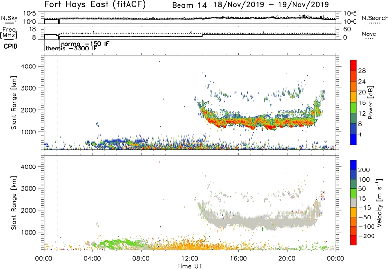Click the '08:00' time axis tick label
The height and width of the screenshot is (269, 388).
pos(141,259)
